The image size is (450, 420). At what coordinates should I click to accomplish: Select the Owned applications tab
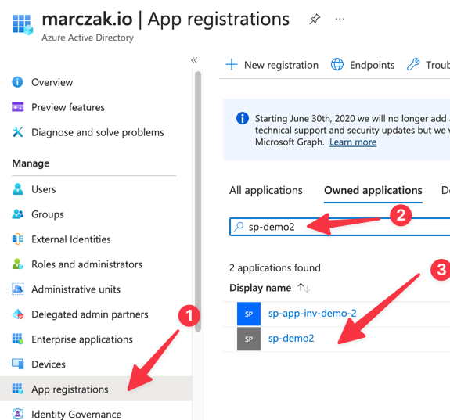(x=373, y=191)
